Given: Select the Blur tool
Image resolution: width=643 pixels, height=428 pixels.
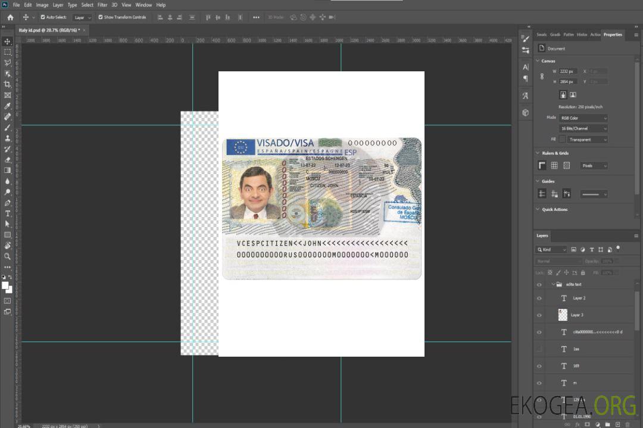Looking at the screenshot, I should (x=7, y=181).
